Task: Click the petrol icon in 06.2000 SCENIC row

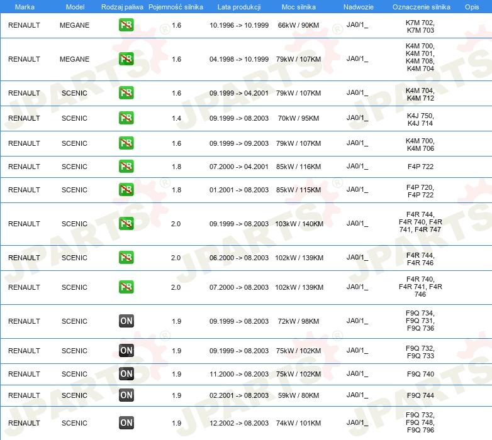Action: (x=126, y=258)
